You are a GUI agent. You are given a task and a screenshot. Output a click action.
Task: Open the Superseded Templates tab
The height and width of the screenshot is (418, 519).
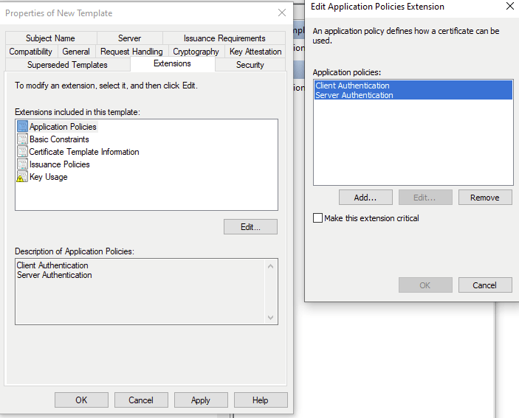click(x=67, y=65)
